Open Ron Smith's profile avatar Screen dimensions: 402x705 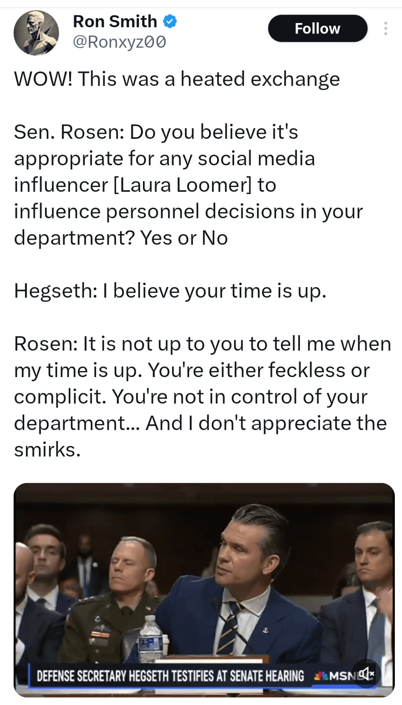[36, 33]
